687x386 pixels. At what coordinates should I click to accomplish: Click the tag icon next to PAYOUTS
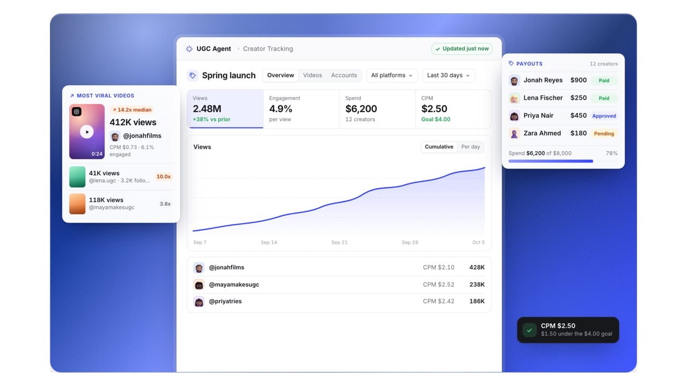pos(511,63)
